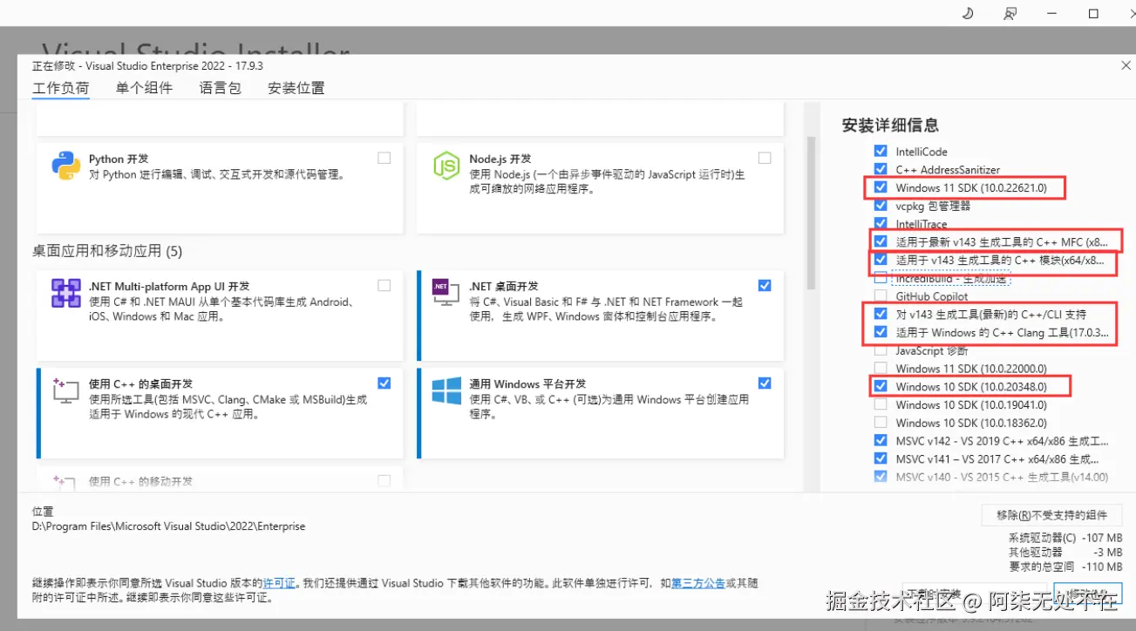Viewport: 1136px width, 631px height.
Task: Select the Python 开发 workload card title
Action: coord(119,159)
